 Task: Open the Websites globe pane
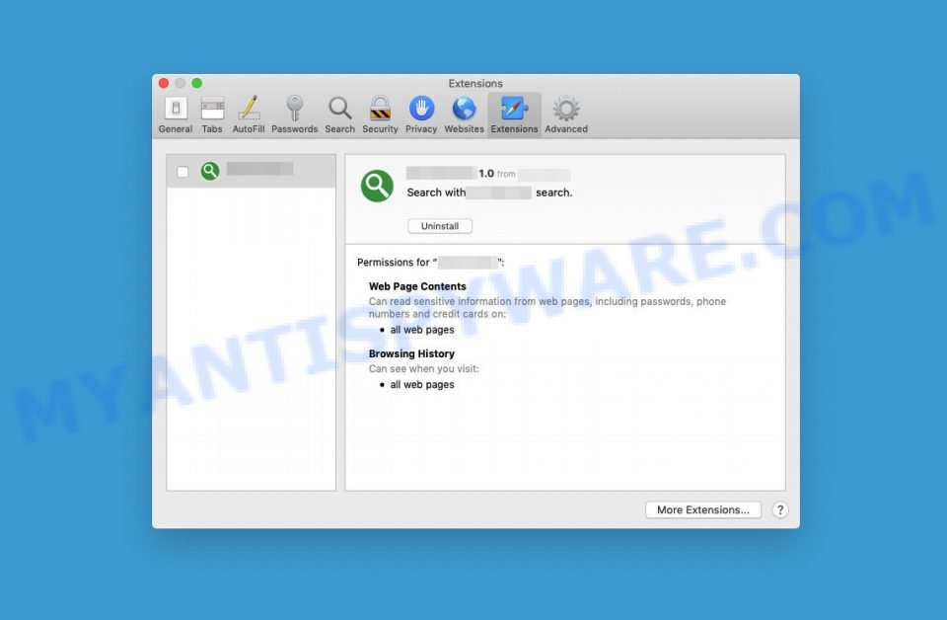click(464, 115)
